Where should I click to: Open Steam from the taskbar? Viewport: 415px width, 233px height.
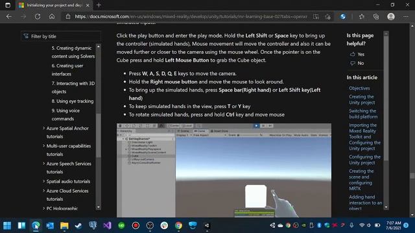tap(78, 226)
